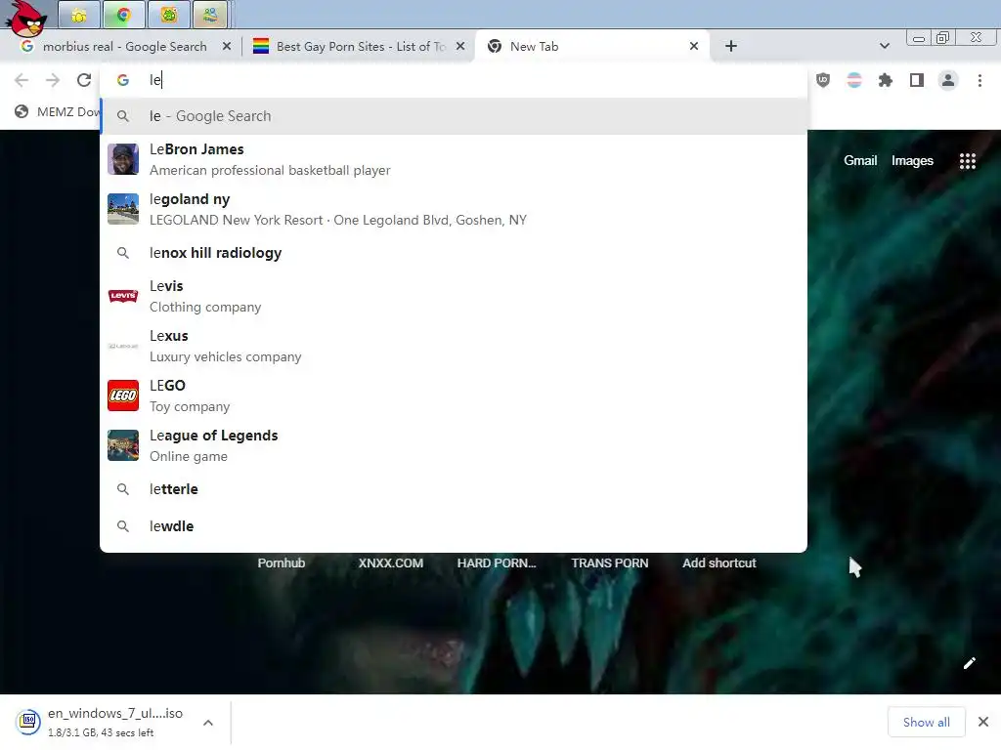Open the green bird icon in top taskbar
The image size is (1001, 750).
pos(168,15)
